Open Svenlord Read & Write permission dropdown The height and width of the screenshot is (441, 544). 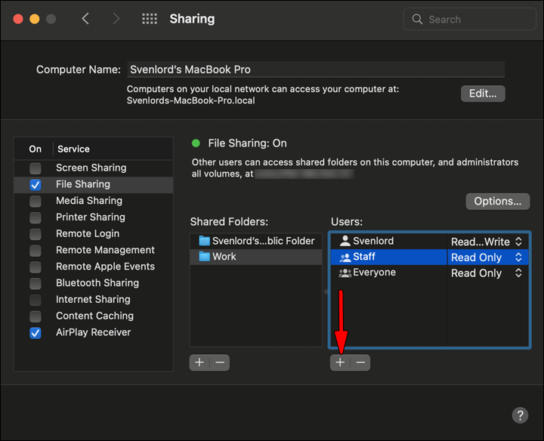[x=487, y=242]
